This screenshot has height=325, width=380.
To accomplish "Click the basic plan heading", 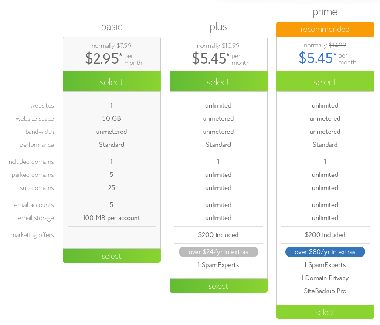I will tap(112, 27).
